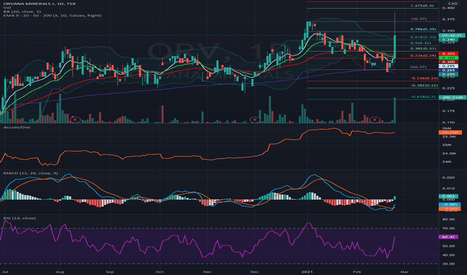Click the orange 25.75M Accum/Dist value label

tap(450, 132)
